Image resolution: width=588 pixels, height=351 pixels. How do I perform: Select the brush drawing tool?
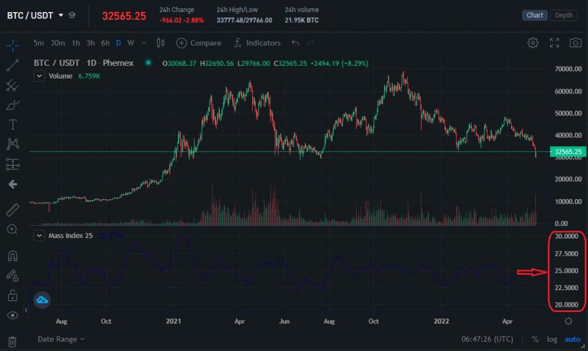click(13, 105)
